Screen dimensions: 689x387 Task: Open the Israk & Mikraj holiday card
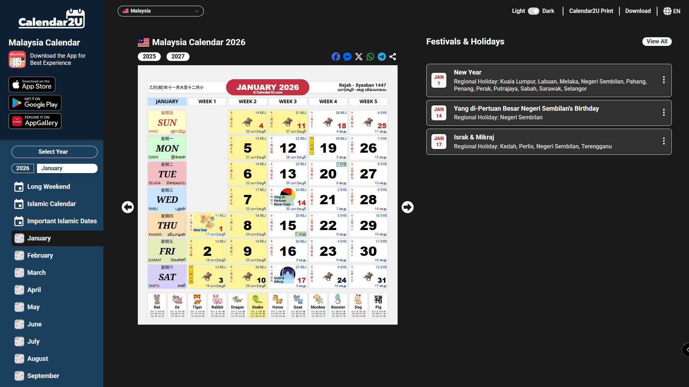(549, 142)
